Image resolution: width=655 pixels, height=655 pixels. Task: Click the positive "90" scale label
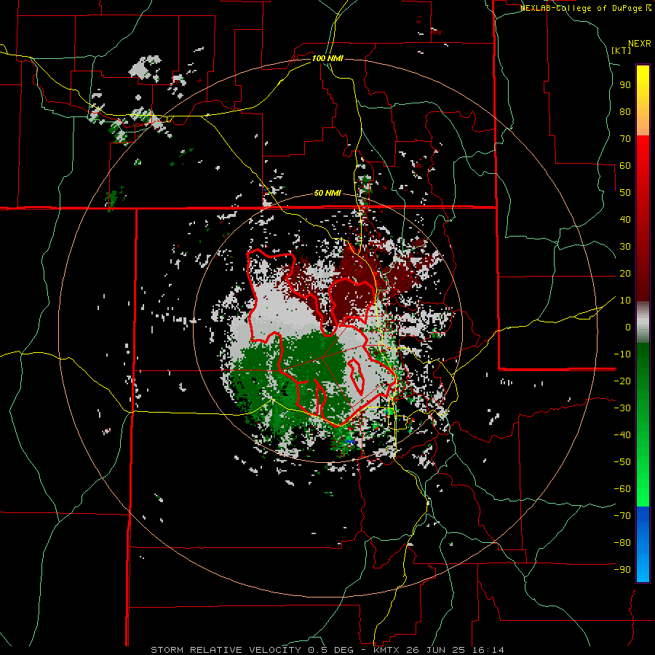pos(625,85)
